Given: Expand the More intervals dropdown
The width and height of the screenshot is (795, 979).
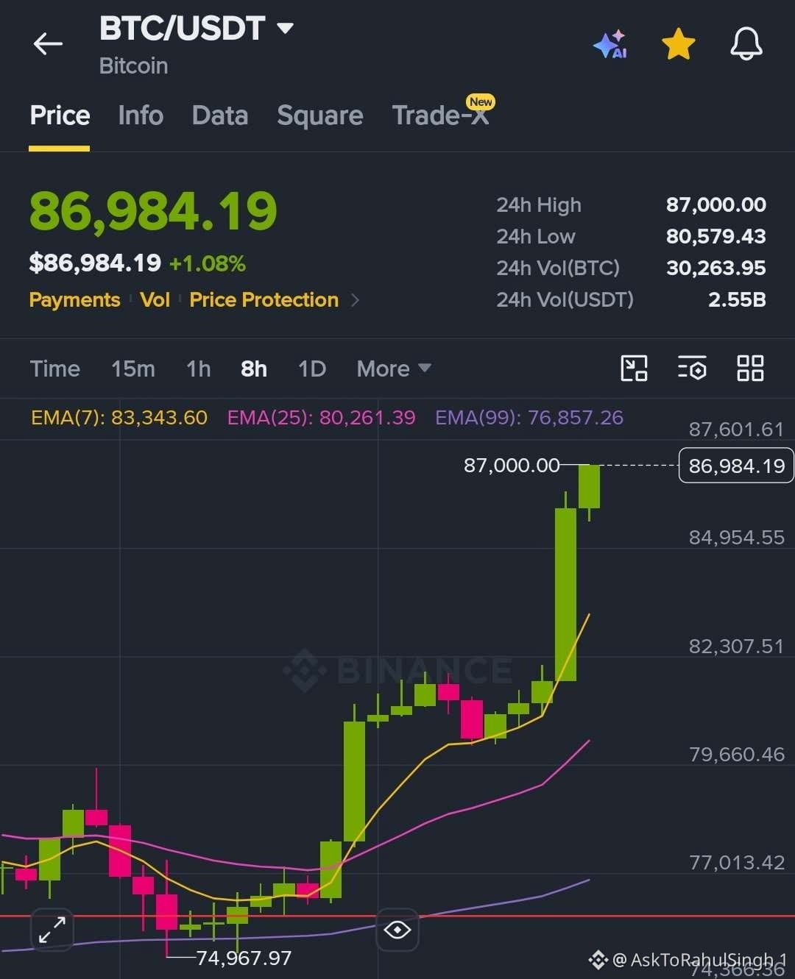Looking at the screenshot, I should click(x=394, y=369).
